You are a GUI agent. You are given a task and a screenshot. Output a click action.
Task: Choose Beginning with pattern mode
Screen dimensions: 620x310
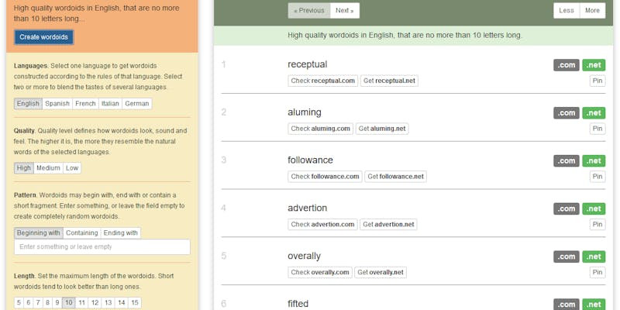coord(38,233)
